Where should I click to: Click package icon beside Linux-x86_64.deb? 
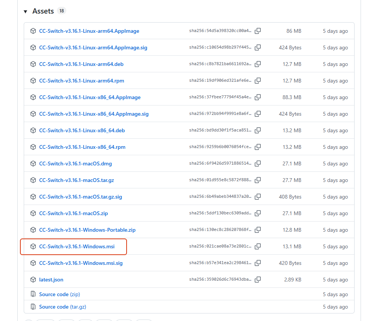click(x=33, y=130)
